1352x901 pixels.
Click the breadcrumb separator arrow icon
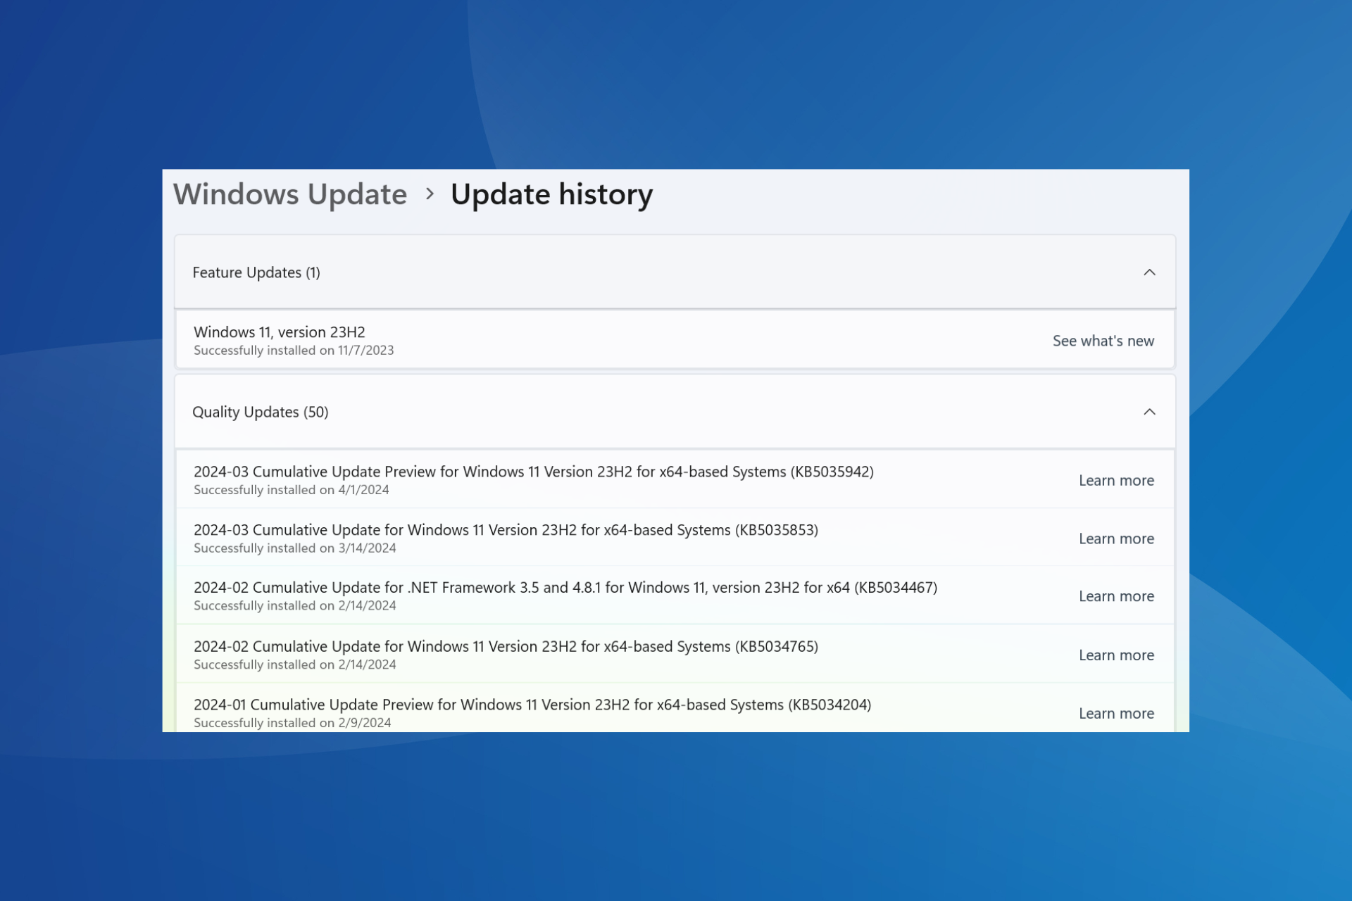(430, 194)
